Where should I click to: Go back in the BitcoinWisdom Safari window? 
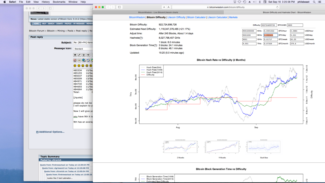point(108,7)
